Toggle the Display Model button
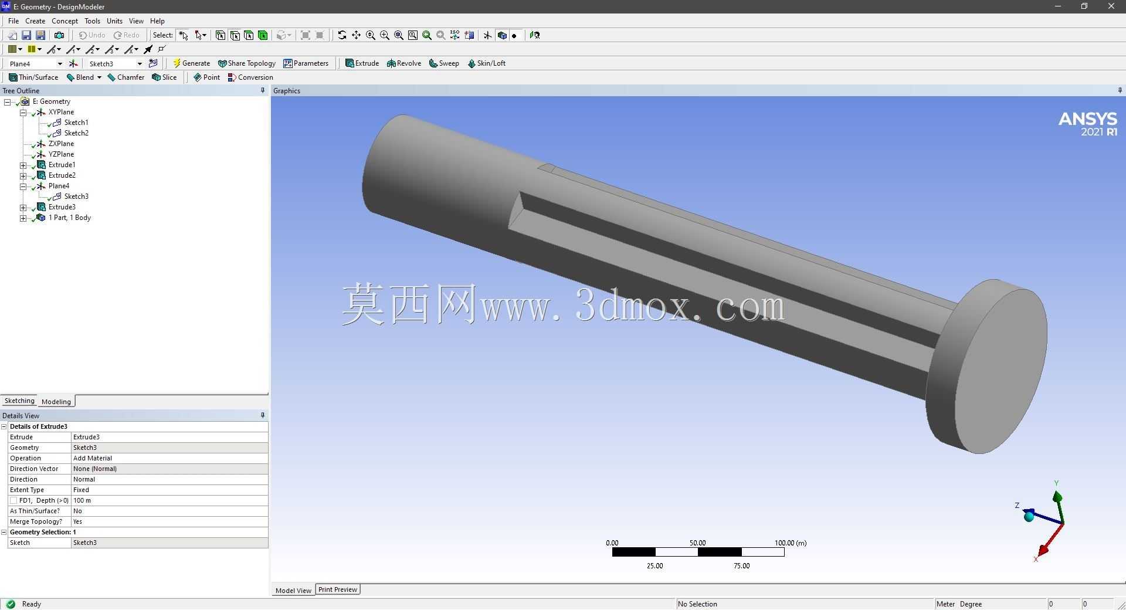This screenshot has width=1126, height=610. point(502,35)
